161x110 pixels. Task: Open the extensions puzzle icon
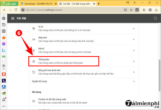(x=144, y=10)
